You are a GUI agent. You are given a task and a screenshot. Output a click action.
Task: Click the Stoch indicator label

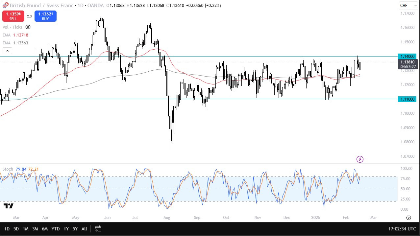(x=8, y=169)
